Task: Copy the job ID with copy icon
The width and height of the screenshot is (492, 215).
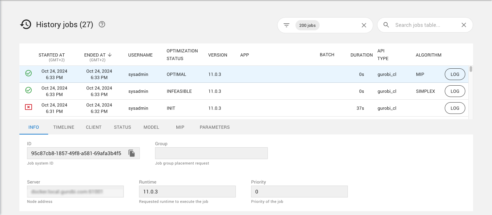Action: pos(132,153)
